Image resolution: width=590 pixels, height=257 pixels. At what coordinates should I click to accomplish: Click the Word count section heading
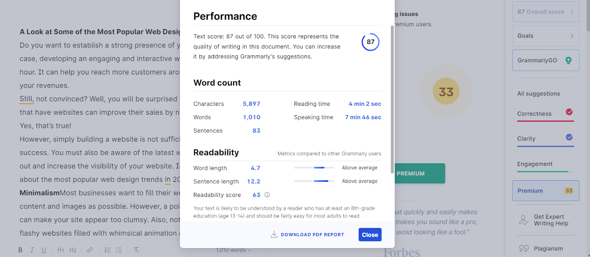pyautogui.click(x=217, y=83)
